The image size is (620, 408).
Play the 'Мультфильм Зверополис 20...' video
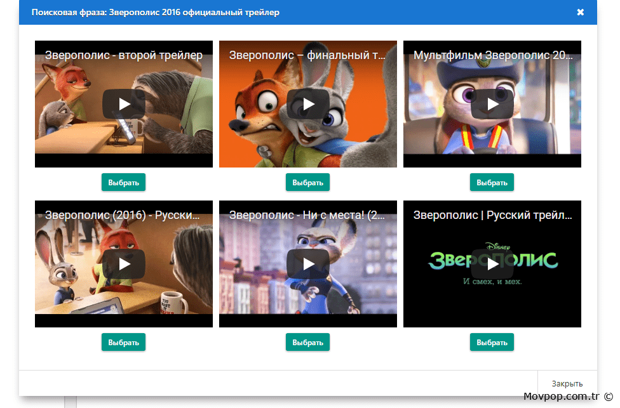pyautogui.click(x=492, y=104)
